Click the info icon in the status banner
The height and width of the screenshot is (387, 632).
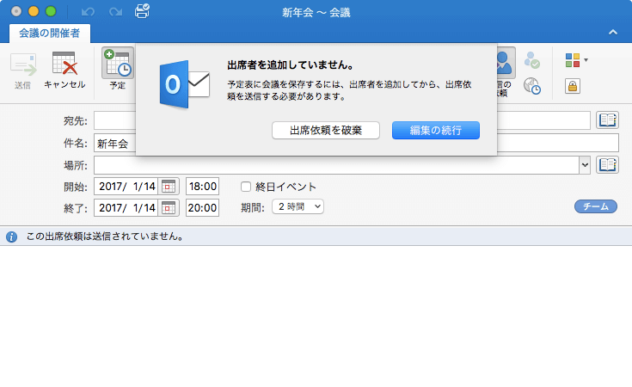tap(11, 236)
